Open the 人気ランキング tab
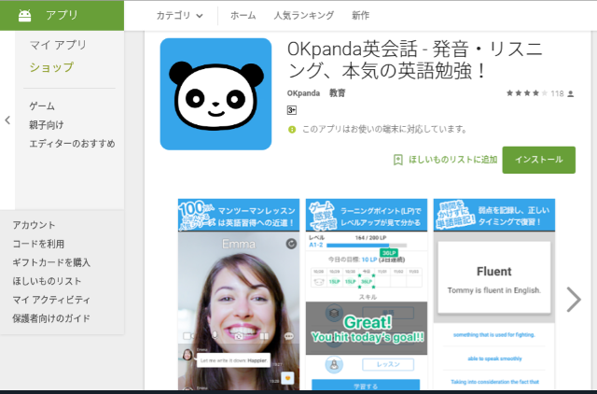The width and height of the screenshot is (597, 394). (x=304, y=16)
